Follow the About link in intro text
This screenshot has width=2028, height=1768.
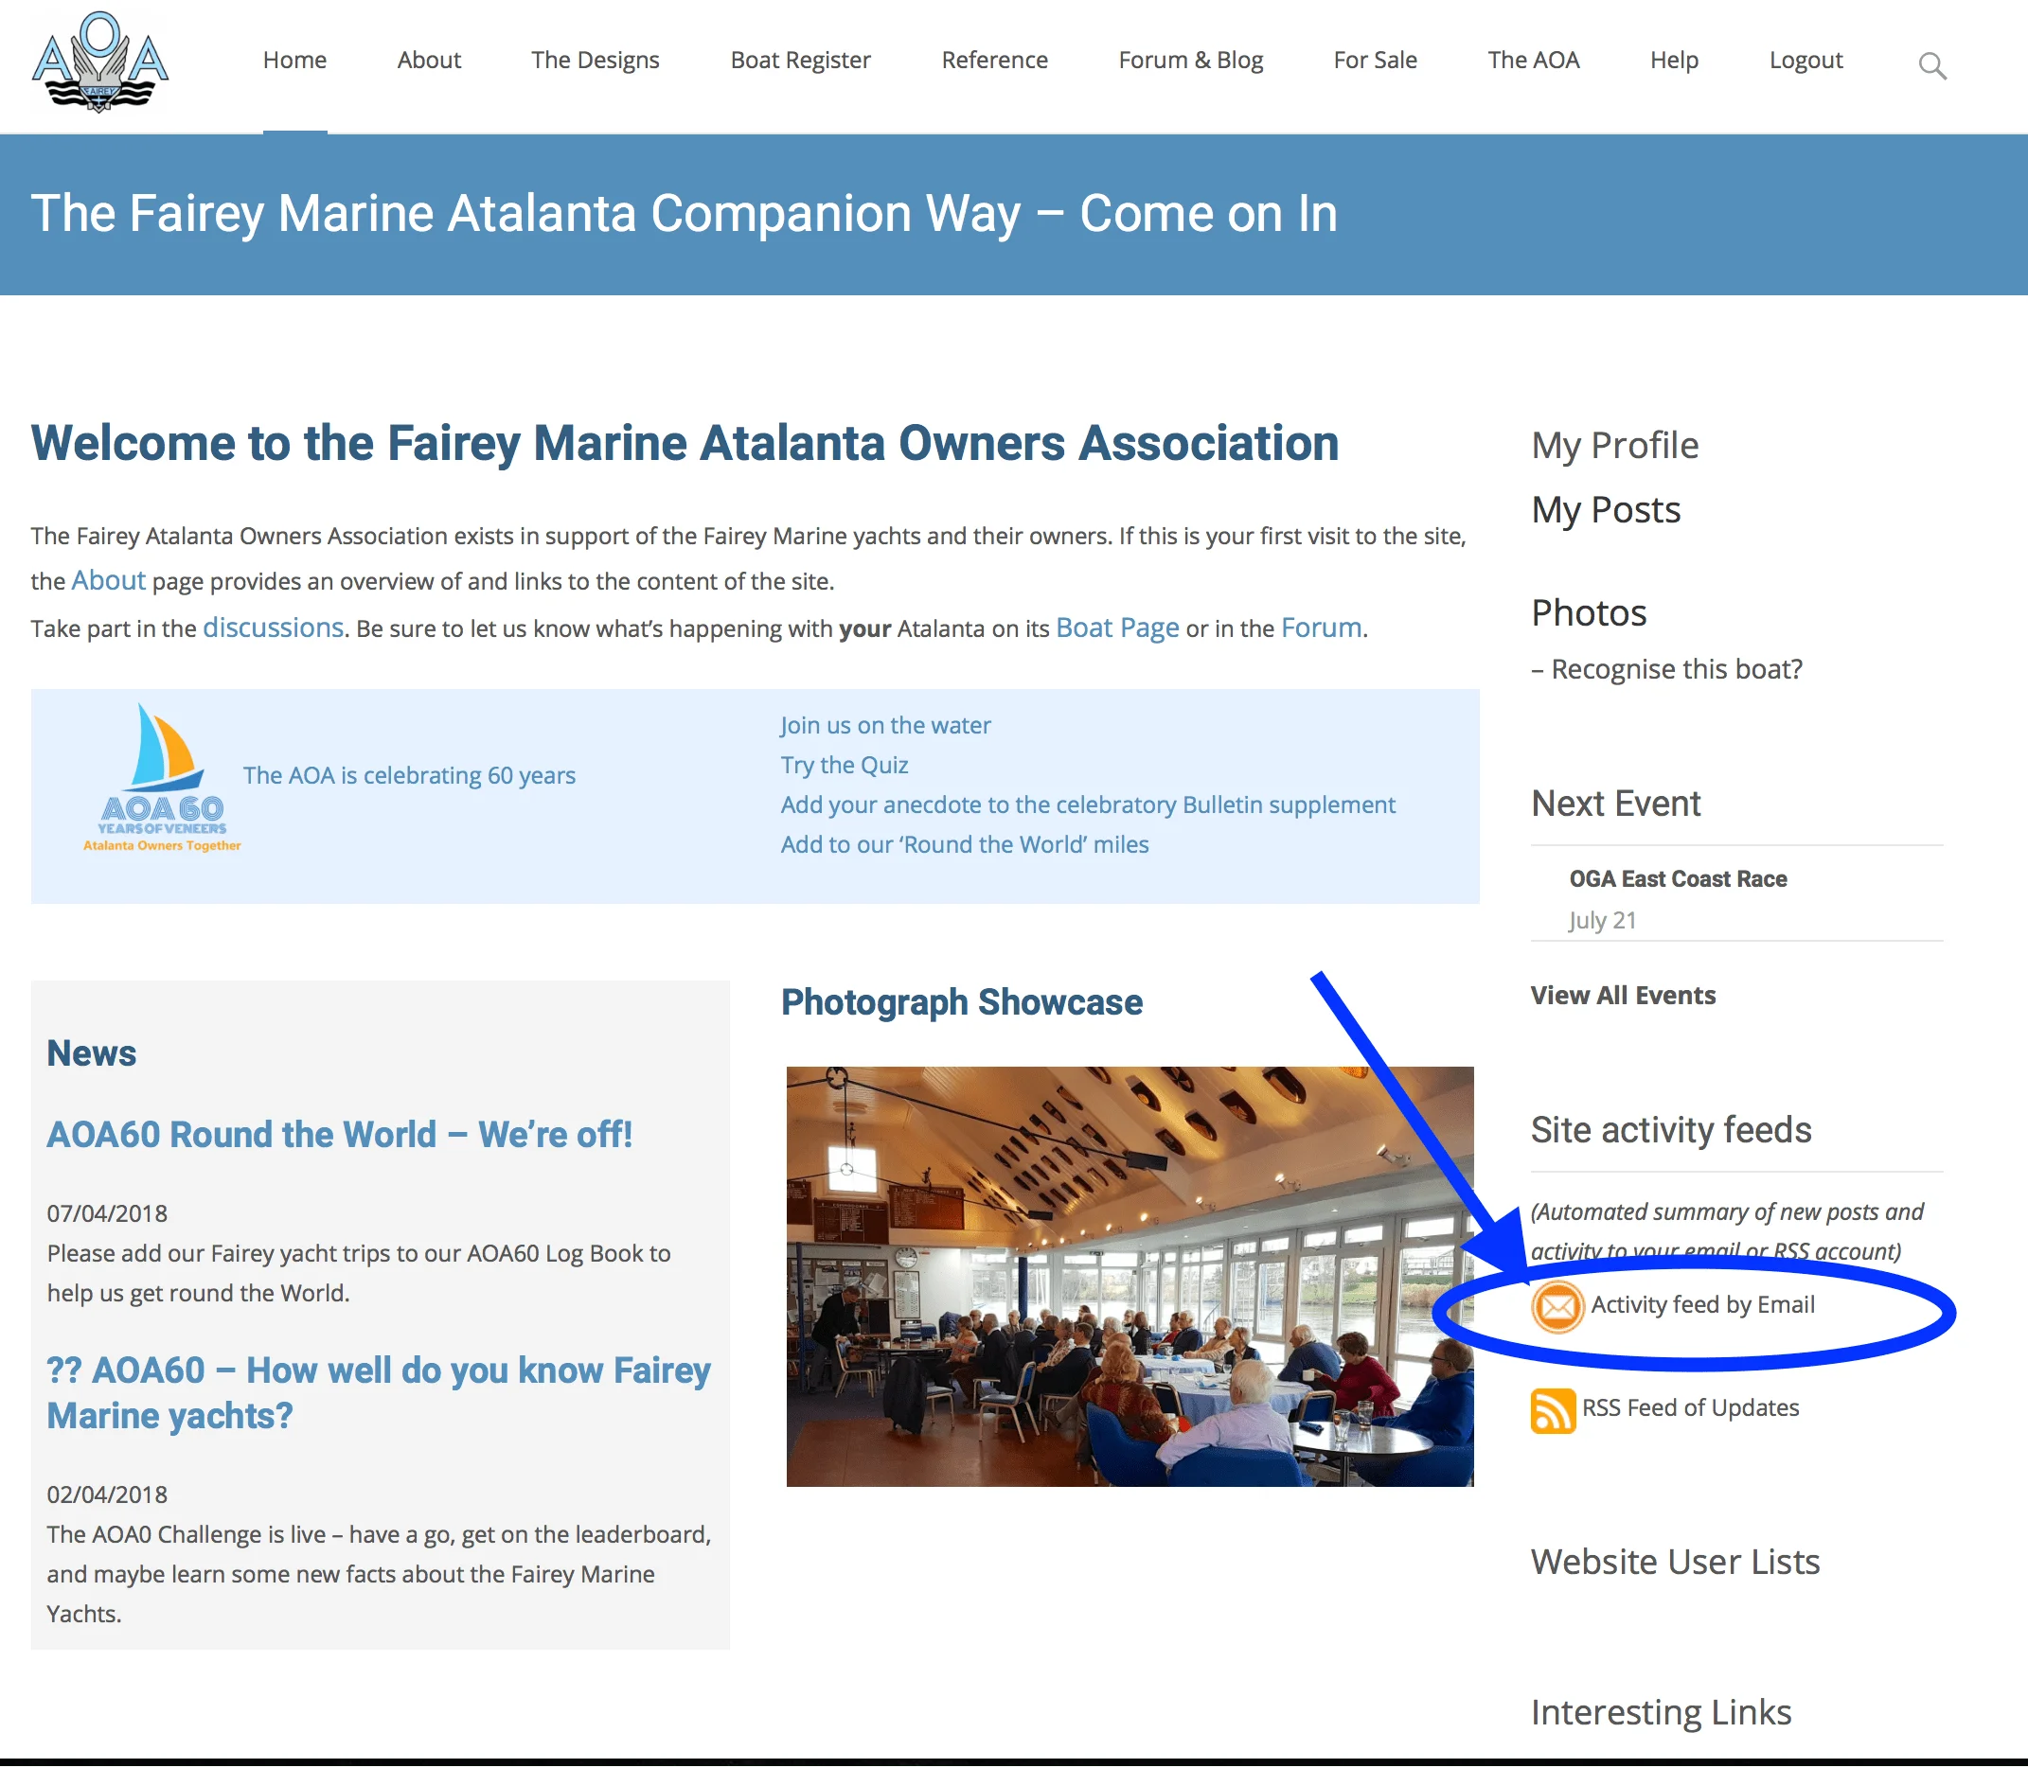click(109, 580)
